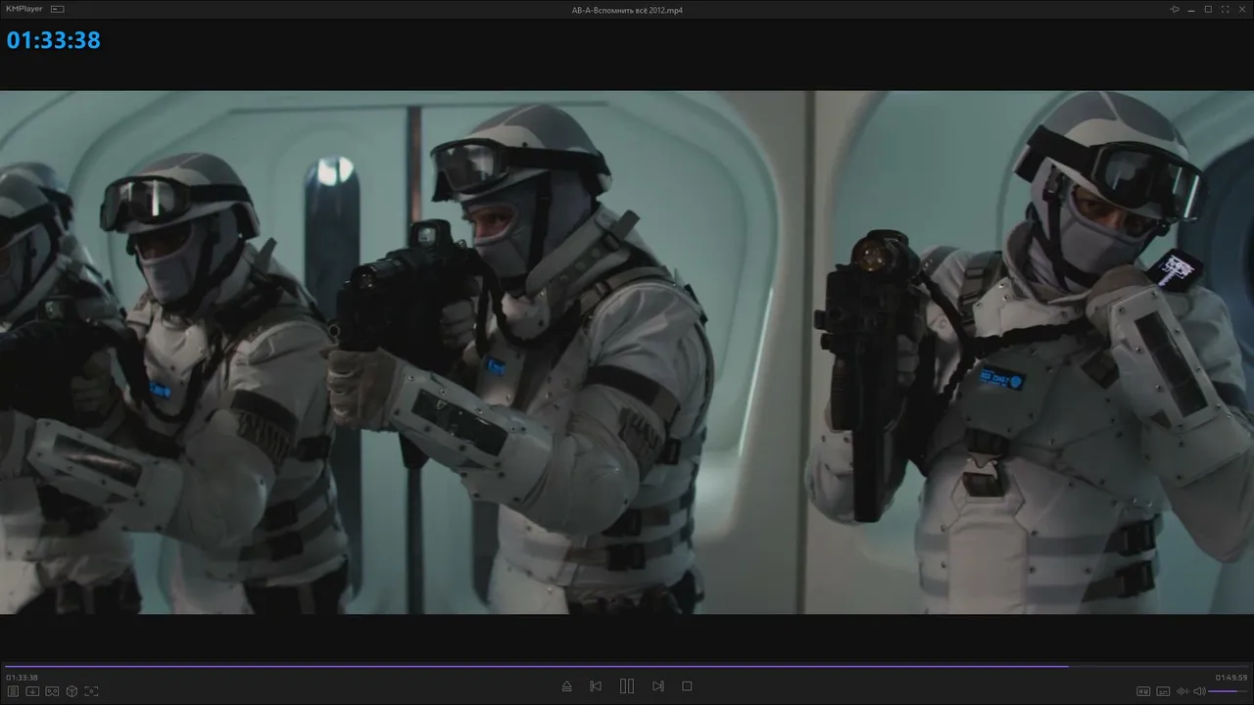Adjust the volume slider
1254x705 pixels.
tap(1229, 691)
